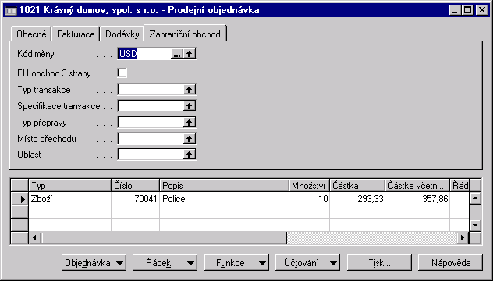Open the Účtování menu button
Screen dimensions: 493x281
point(307,263)
